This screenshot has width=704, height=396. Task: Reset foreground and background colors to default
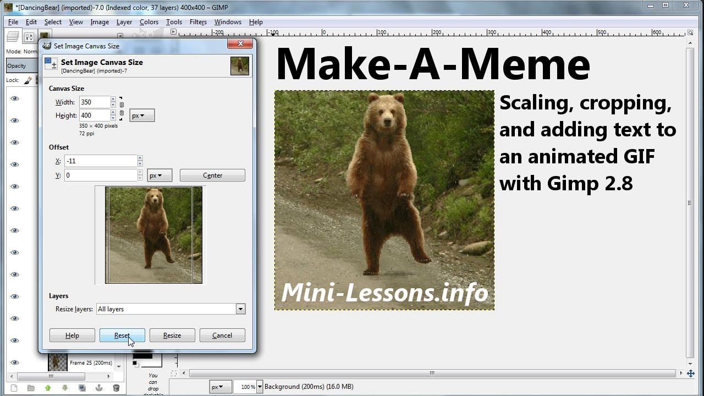click(x=135, y=364)
